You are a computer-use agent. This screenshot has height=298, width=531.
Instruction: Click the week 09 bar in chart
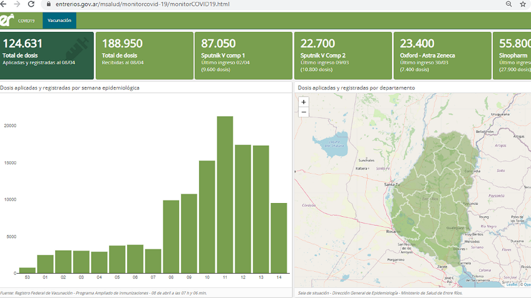tap(189, 234)
